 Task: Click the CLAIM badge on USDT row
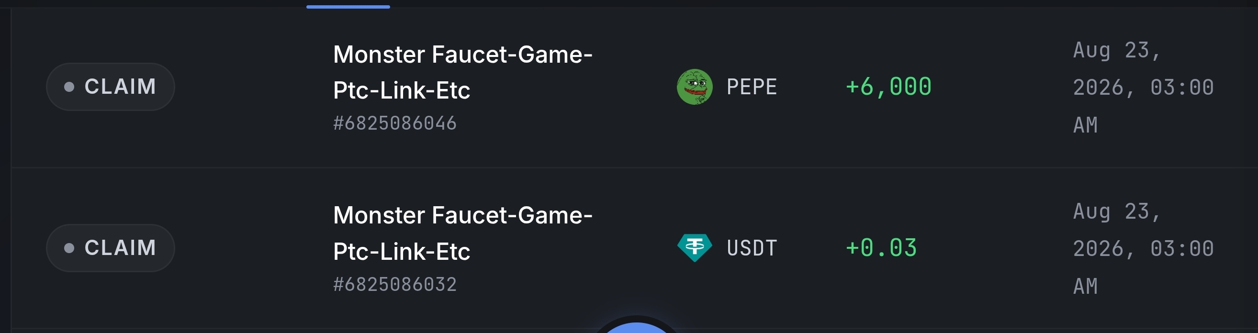point(111,248)
